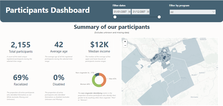Open calendar picker for end date

tap(148, 12)
